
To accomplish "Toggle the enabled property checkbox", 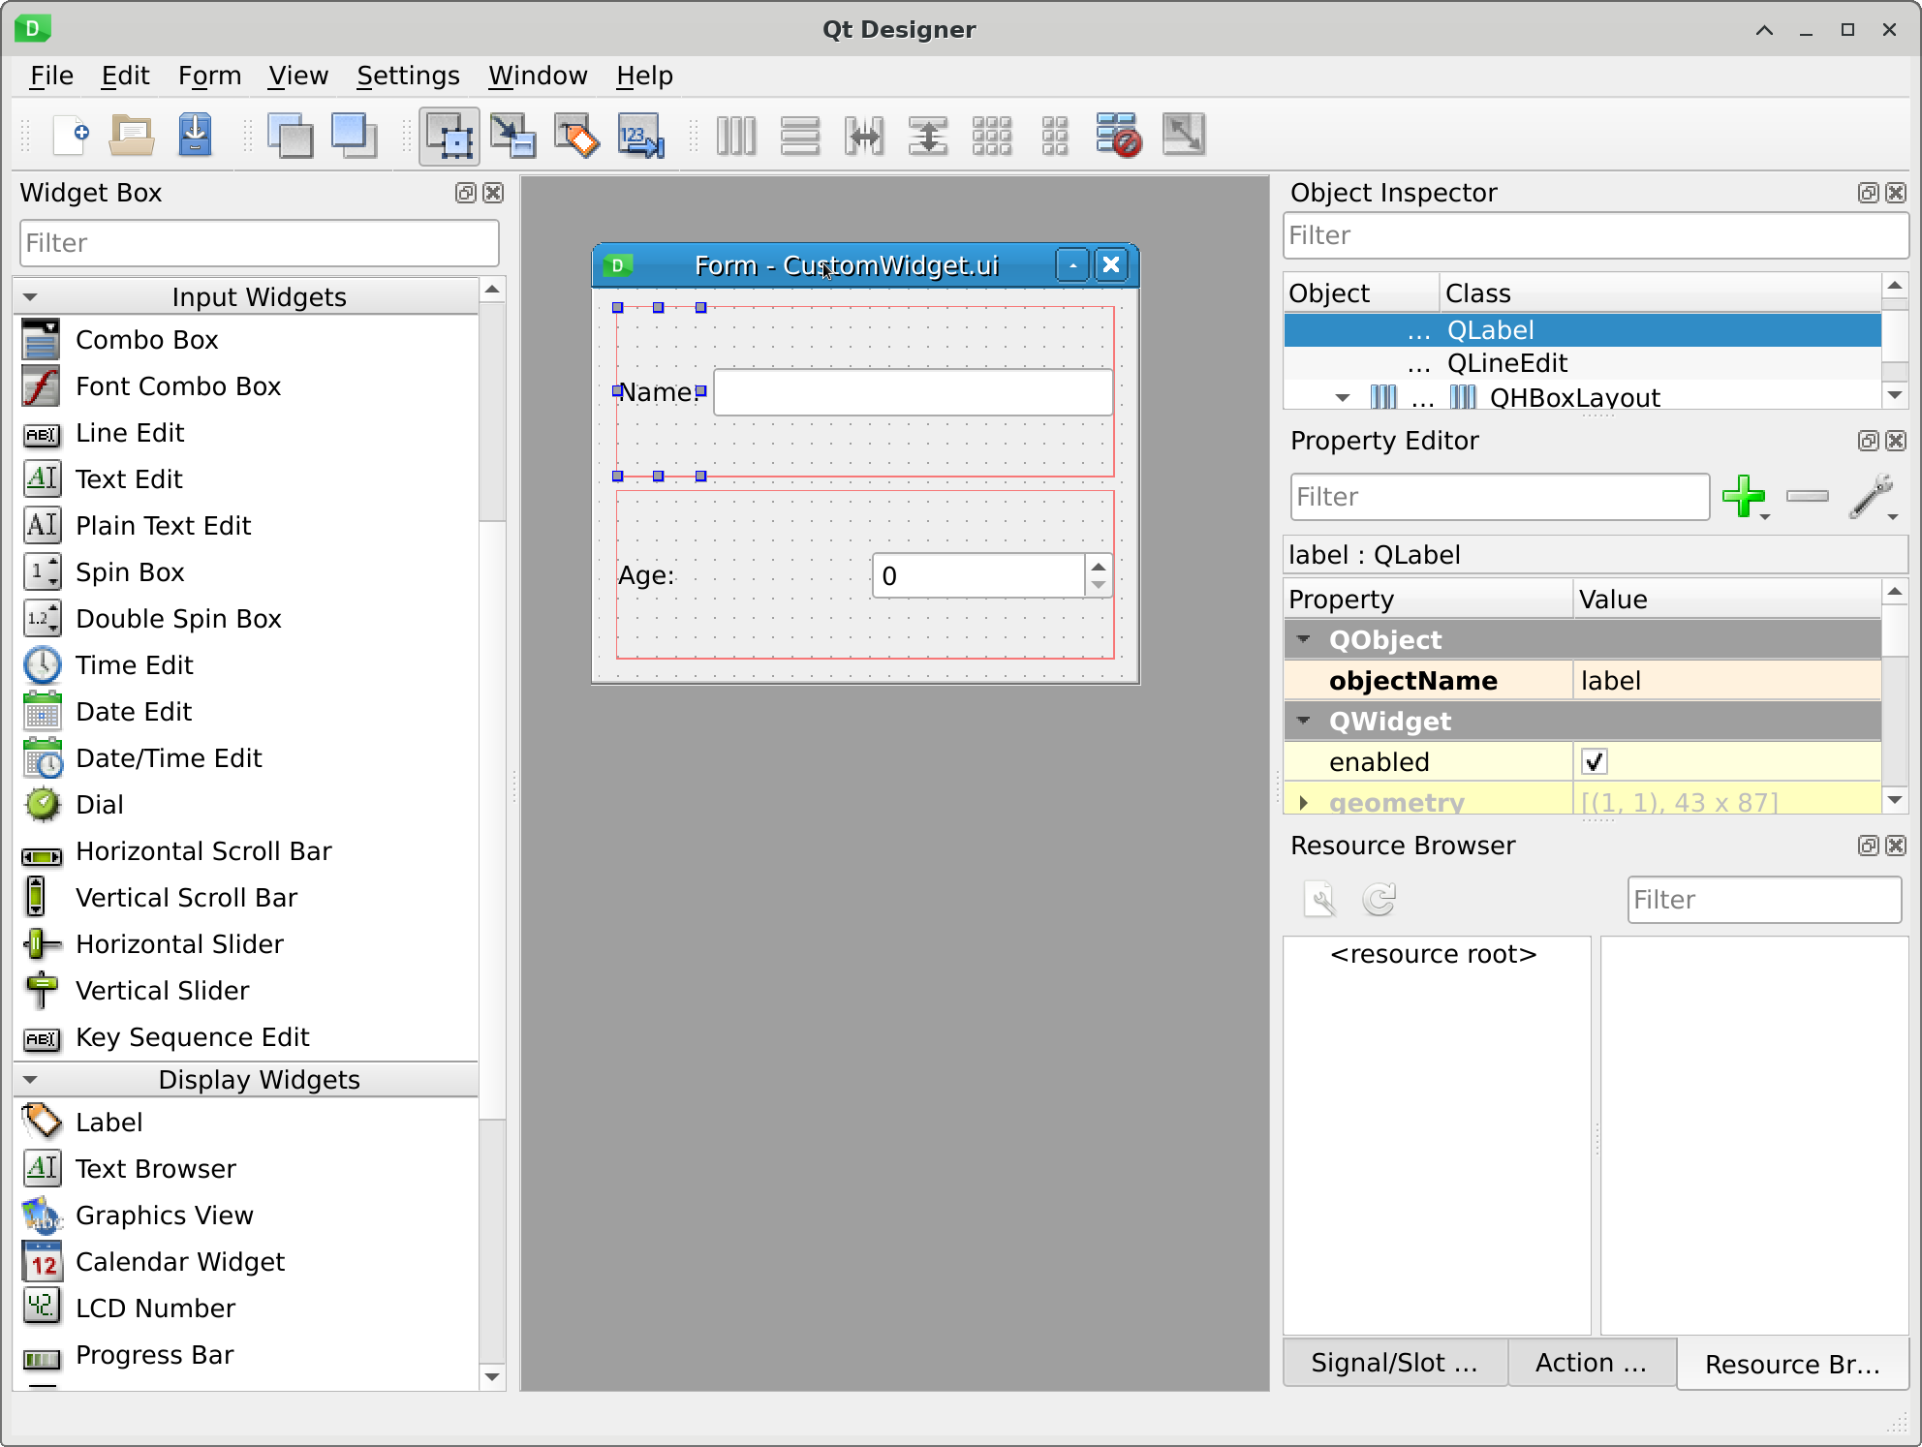I will [1595, 761].
